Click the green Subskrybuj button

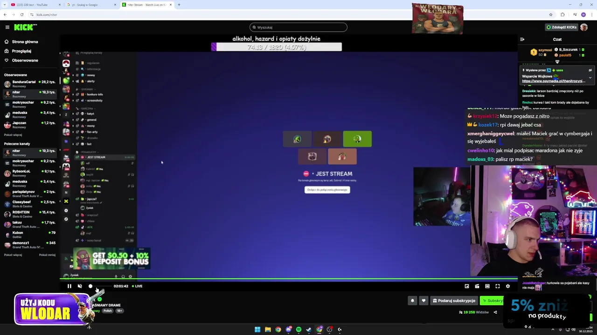click(x=493, y=301)
